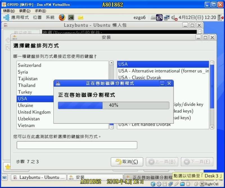This screenshot has width=225, height=188.
Task: Click the VirtualBox USB status icon
Action: (x=177, y=184)
